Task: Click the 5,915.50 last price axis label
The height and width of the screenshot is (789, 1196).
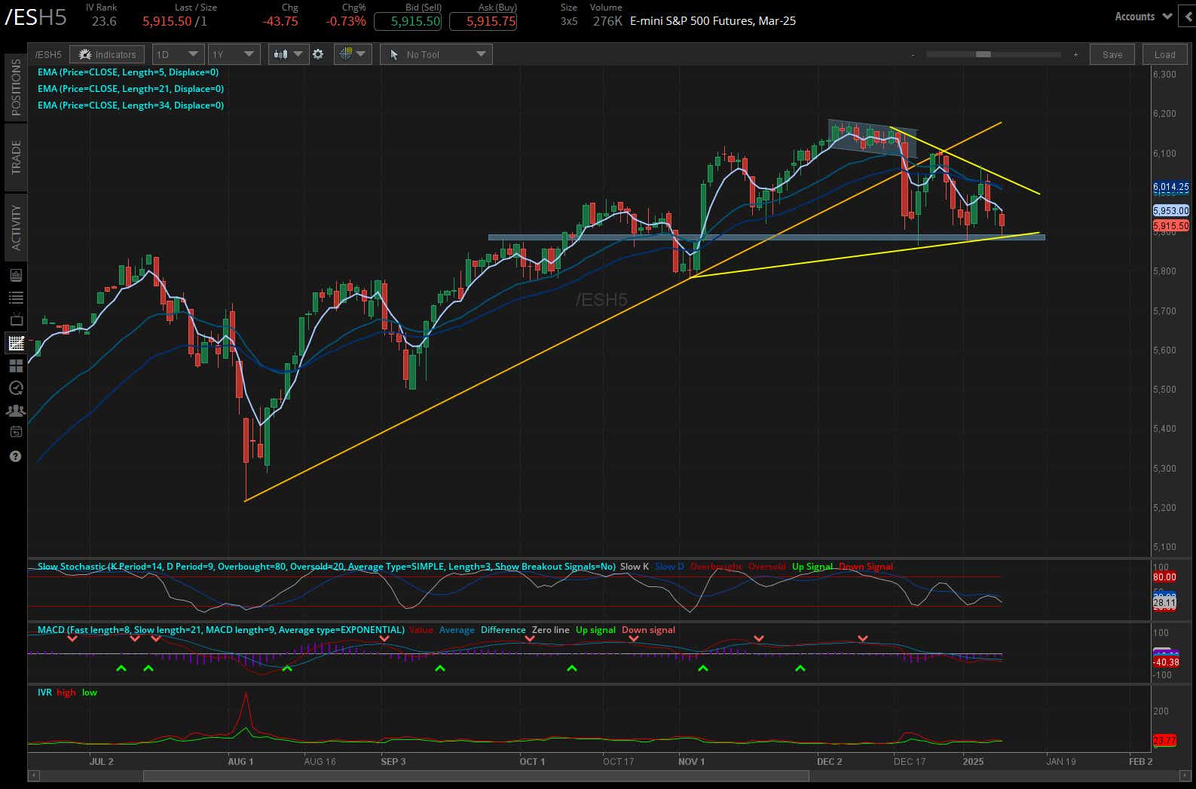Action: (x=1170, y=226)
